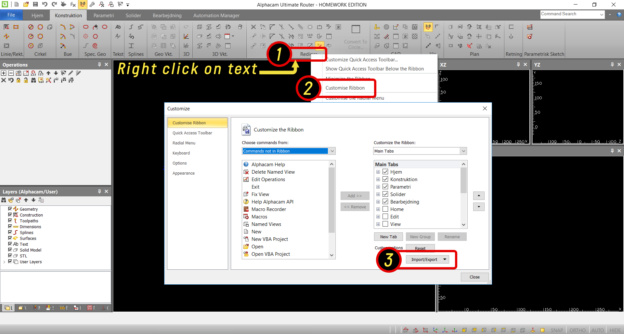Toggle the Toolpaths layer checkbox
The width and height of the screenshot is (624, 334).
tap(10, 220)
